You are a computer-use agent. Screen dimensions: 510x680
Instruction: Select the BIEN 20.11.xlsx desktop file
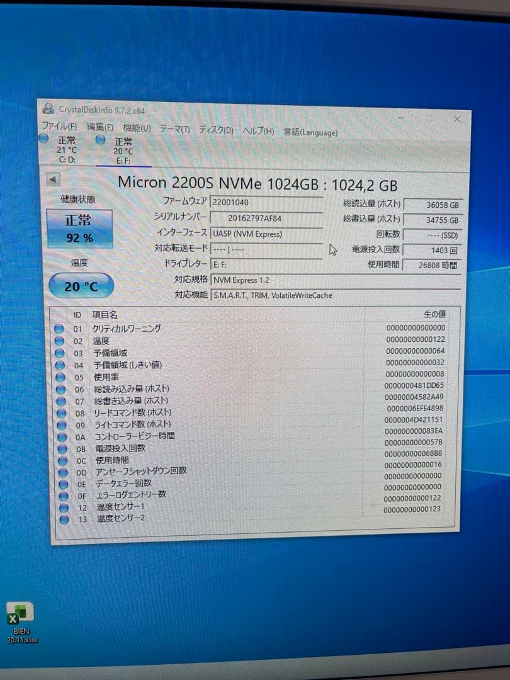tap(21, 623)
